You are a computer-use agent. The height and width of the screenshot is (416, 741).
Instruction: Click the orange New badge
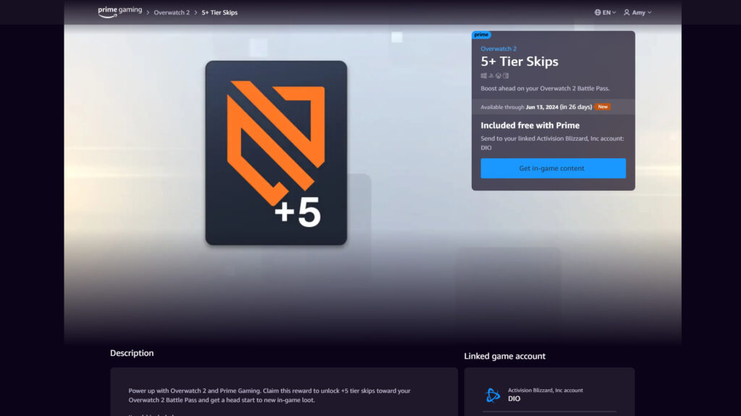coord(603,107)
